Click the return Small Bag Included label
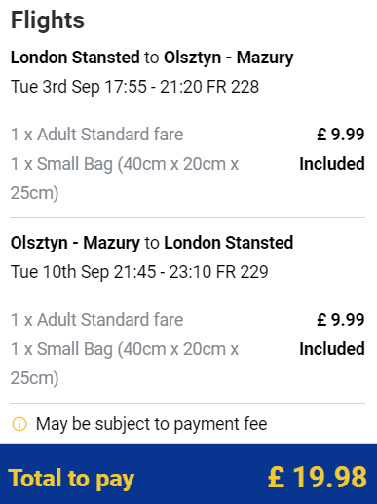Screen dimensions: 377x504 pos(332,349)
